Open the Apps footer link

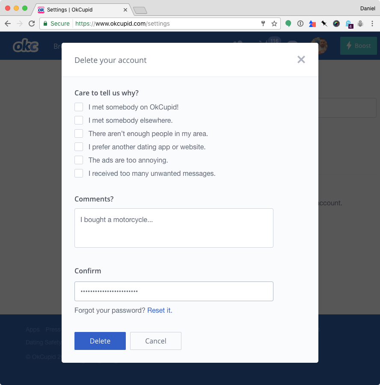tap(33, 329)
